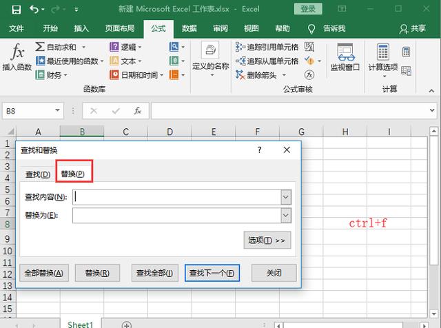This screenshot has height=328, width=441.
Task: Click the AutoSum sigma icon
Action: (40, 47)
